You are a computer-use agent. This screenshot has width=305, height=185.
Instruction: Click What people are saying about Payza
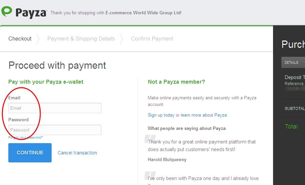click(187, 128)
